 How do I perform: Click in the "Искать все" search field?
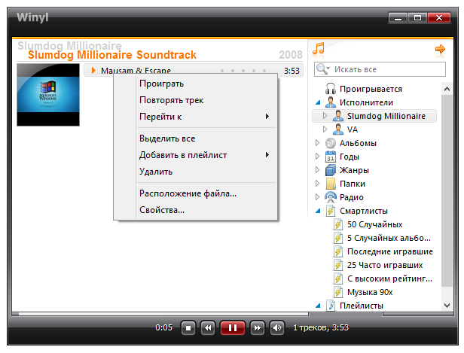pos(380,69)
